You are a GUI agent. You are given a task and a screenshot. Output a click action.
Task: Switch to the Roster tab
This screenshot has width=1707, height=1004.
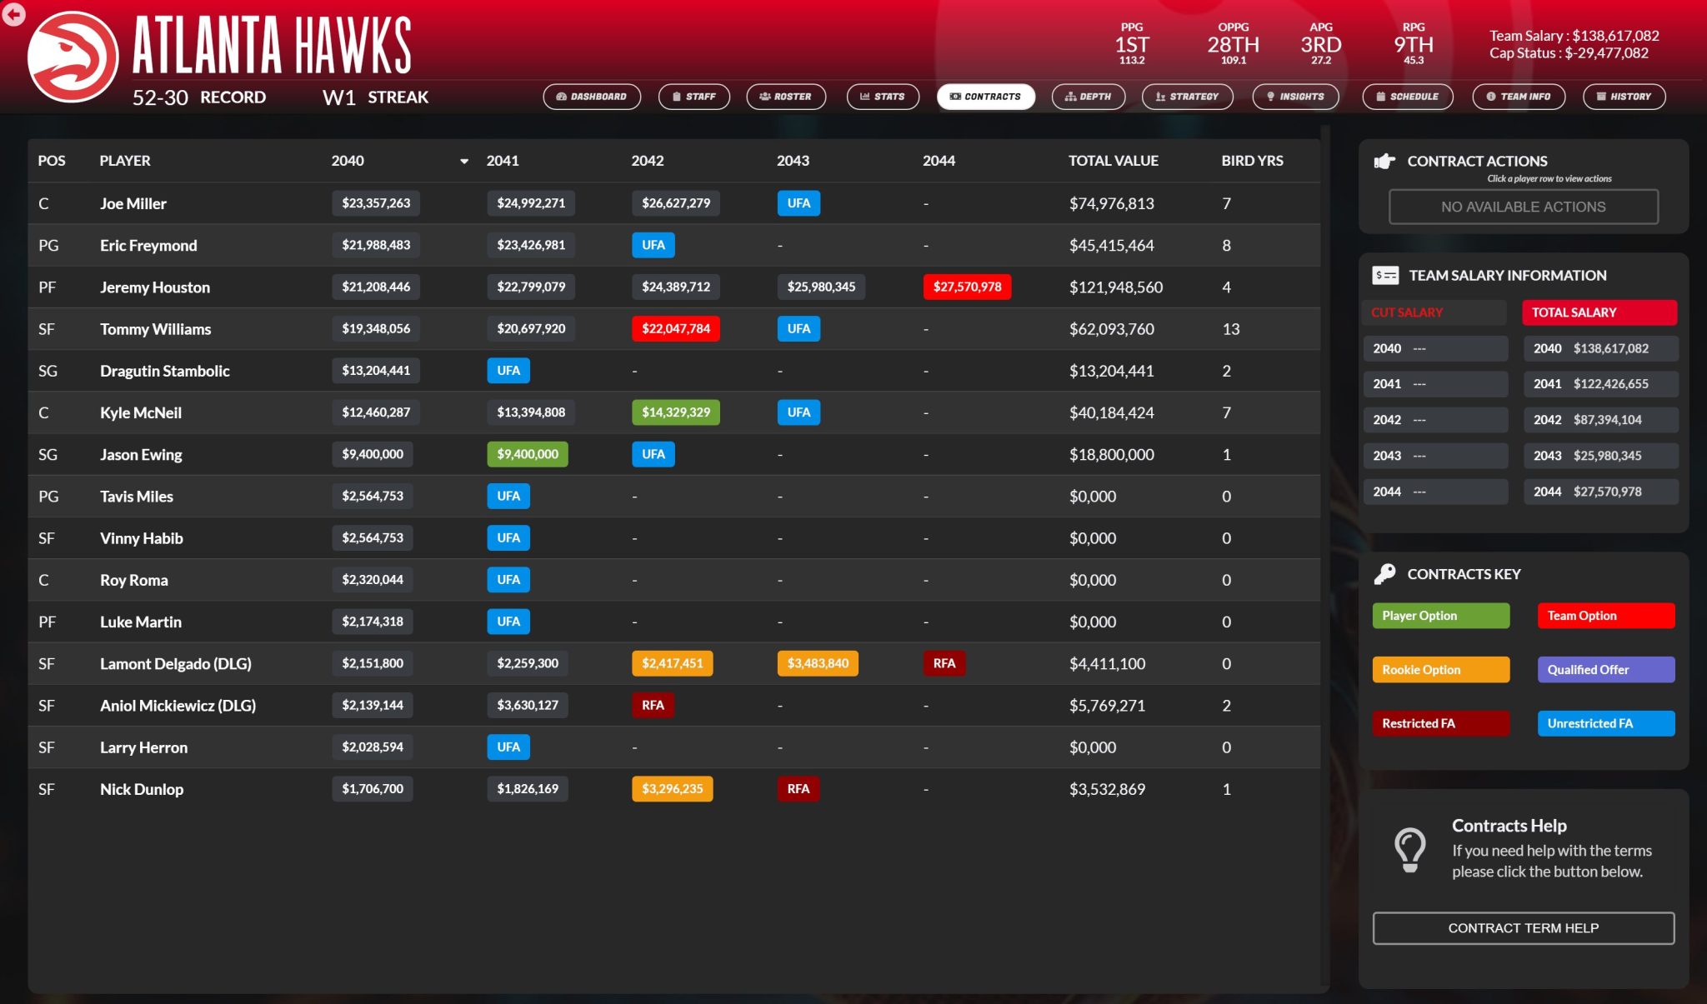(x=785, y=97)
